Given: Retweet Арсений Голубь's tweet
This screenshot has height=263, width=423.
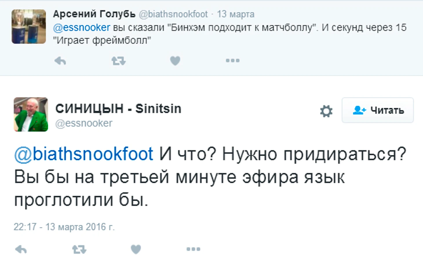Looking at the screenshot, I should point(118,61).
